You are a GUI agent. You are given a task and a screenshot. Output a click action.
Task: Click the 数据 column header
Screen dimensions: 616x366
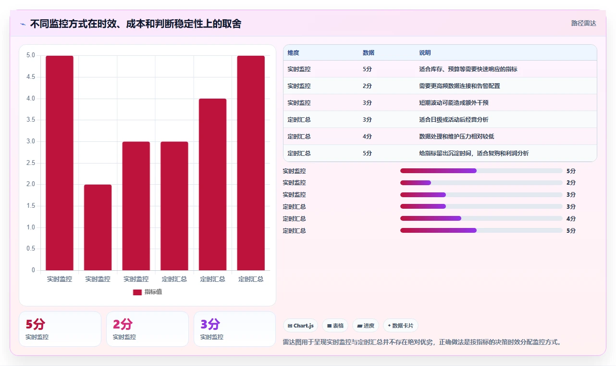coord(369,53)
